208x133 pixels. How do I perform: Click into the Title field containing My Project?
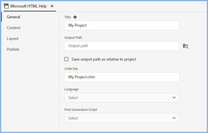point(122,26)
